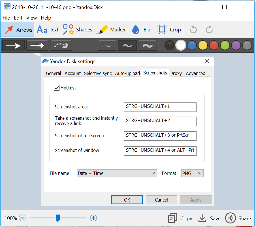Image resolution: width=256 pixels, height=227 pixels.
Task: Switch to the Account tab
Action: point(73,73)
